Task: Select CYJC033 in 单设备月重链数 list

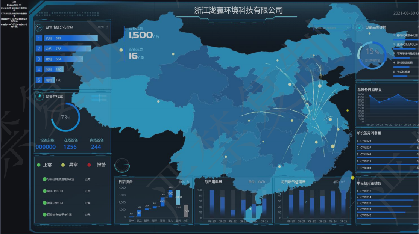Action: pos(366,210)
